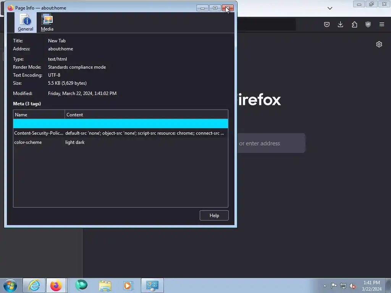The width and height of the screenshot is (391, 293).
Task: Open the Control Panel taskbar icon
Action: (x=152, y=285)
